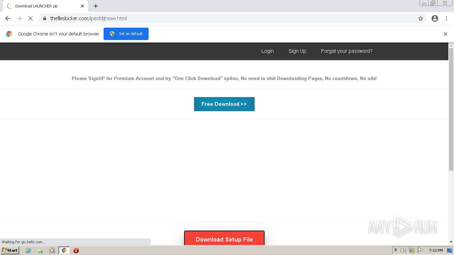Click the Free Download >> button
The image size is (454, 255).
(224, 104)
